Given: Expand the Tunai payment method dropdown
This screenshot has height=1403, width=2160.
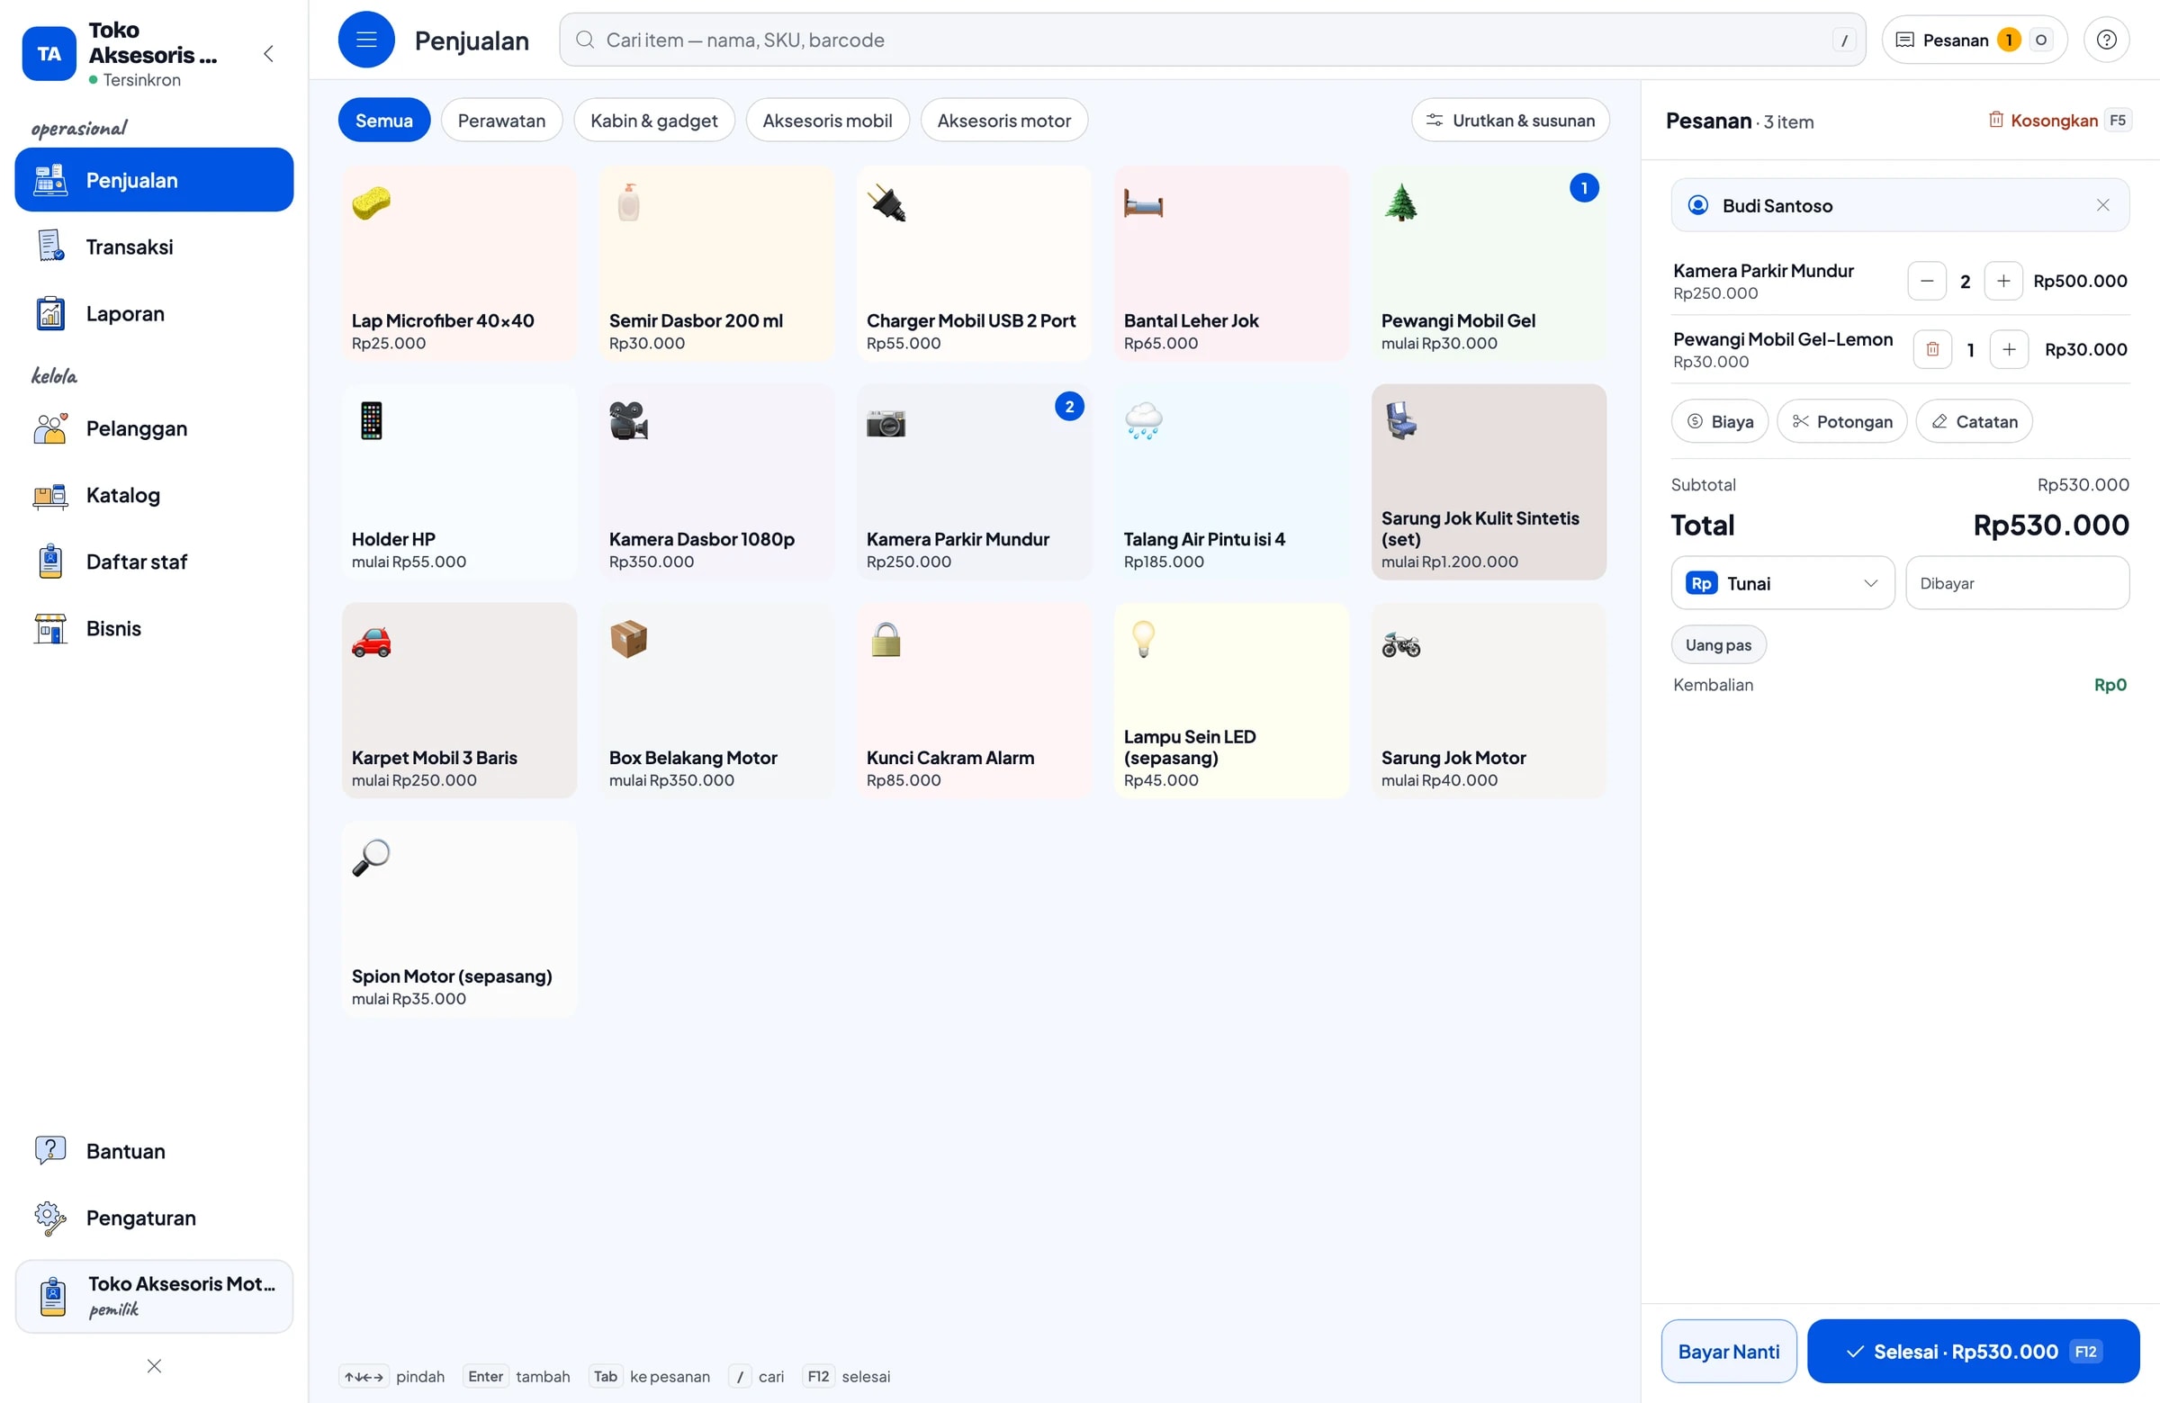Looking at the screenshot, I should pos(1783,583).
